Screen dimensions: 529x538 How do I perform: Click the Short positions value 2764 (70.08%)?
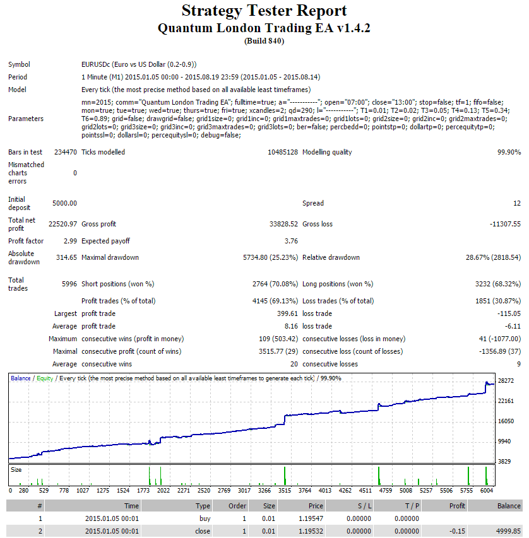[x=275, y=284]
